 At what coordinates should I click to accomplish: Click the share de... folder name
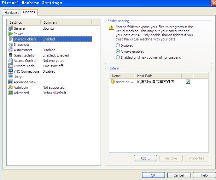click(x=125, y=82)
